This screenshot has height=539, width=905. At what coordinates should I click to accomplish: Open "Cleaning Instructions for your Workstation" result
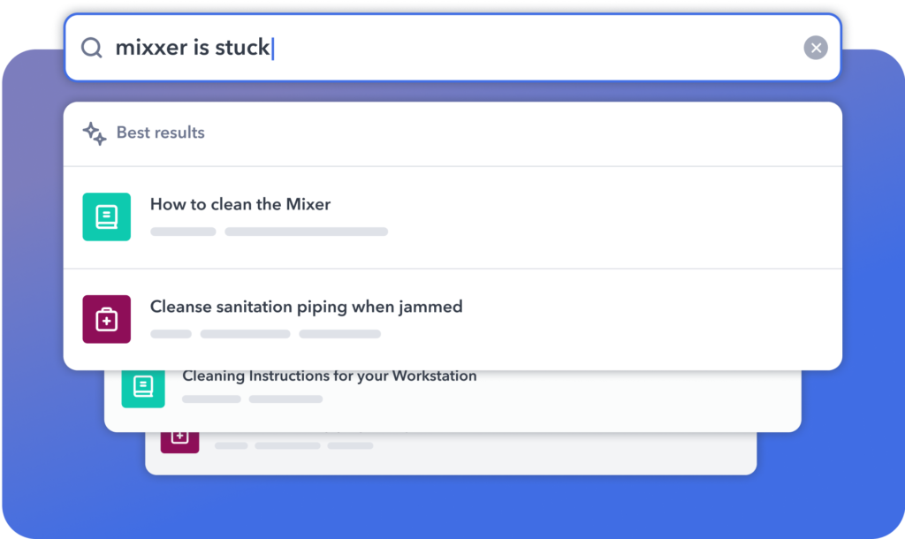click(x=329, y=376)
